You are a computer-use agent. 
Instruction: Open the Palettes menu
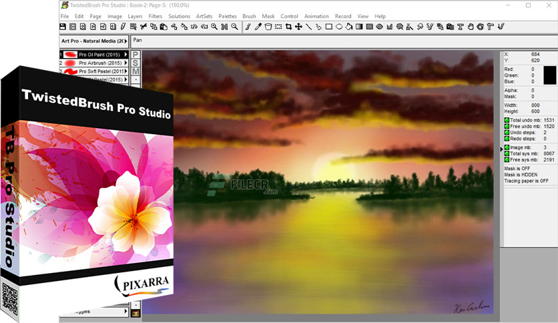(228, 16)
